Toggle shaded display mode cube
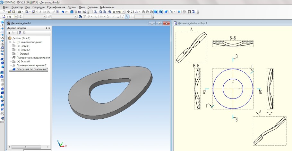 (155, 12)
